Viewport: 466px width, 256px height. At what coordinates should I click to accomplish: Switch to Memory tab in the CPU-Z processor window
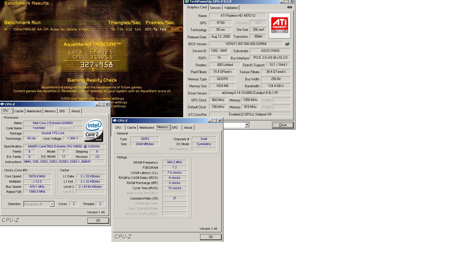coord(50,111)
